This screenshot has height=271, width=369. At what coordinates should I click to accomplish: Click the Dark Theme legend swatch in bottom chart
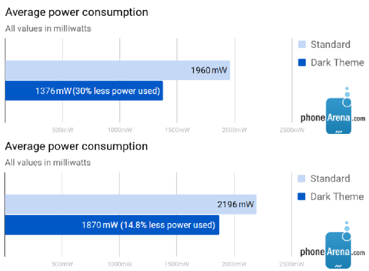tap(301, 196)
